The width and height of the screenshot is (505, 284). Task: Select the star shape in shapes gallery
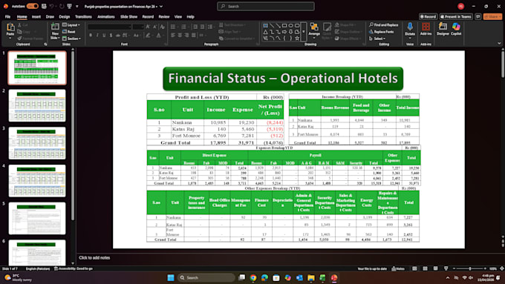coord(297,38)
